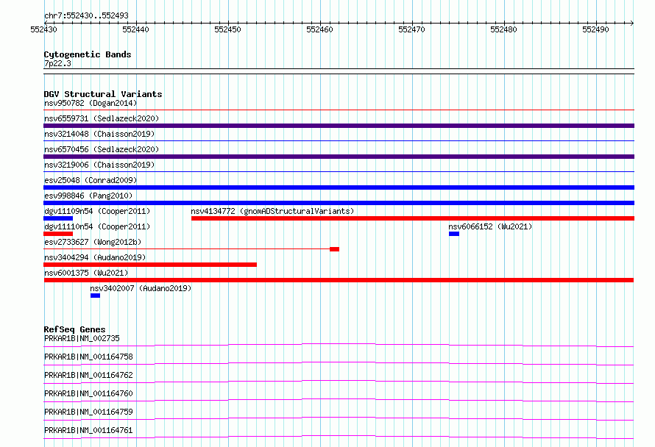
Task: Click the 7p22.3 band label
Action: (57, 63)
